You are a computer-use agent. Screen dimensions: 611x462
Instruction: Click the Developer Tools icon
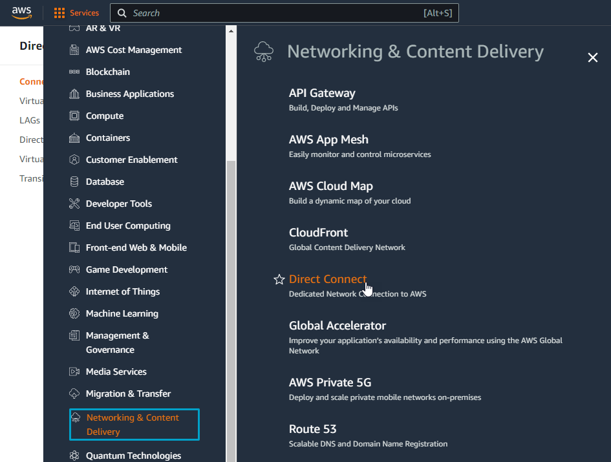coord(74,204)
